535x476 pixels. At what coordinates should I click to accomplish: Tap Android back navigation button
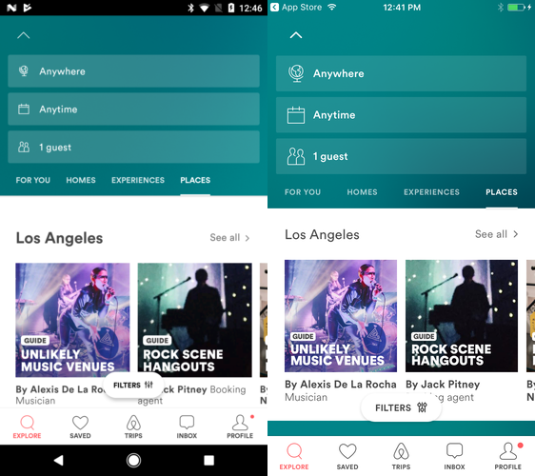point(59,461)
